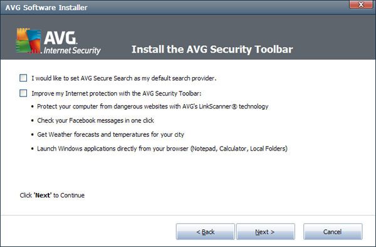Viewport: 376px width, 247px height.
Task: Go to the previous step with Back
Action: pos(206,232)
